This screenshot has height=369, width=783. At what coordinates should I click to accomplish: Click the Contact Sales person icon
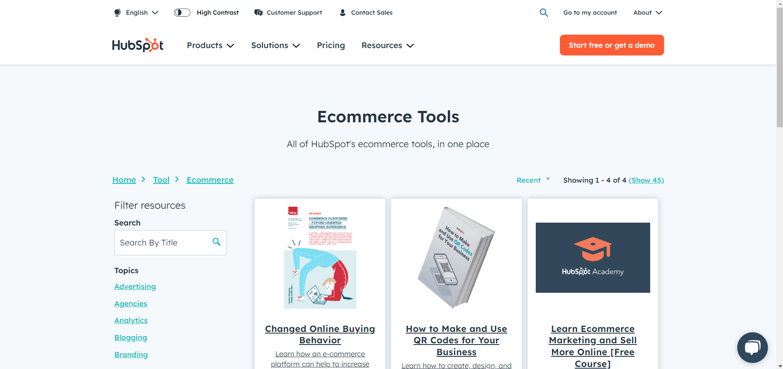pyautogui.click(x=342, y=13)
